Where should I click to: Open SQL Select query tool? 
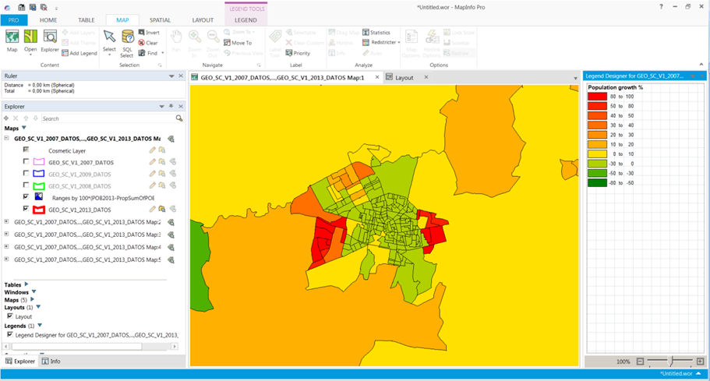127,44
